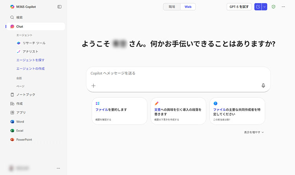Screen dimensions: 295x175
Task: Click the エージェントを探す link
Action: click(x=30, y=60)
